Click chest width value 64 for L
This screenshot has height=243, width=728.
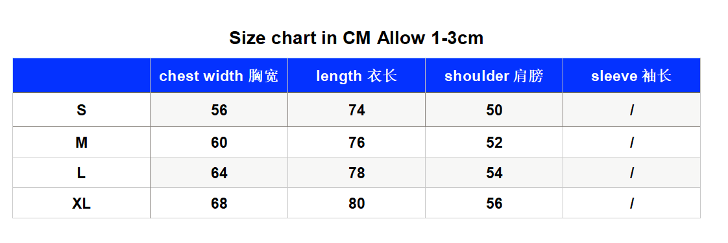[219, 173]
